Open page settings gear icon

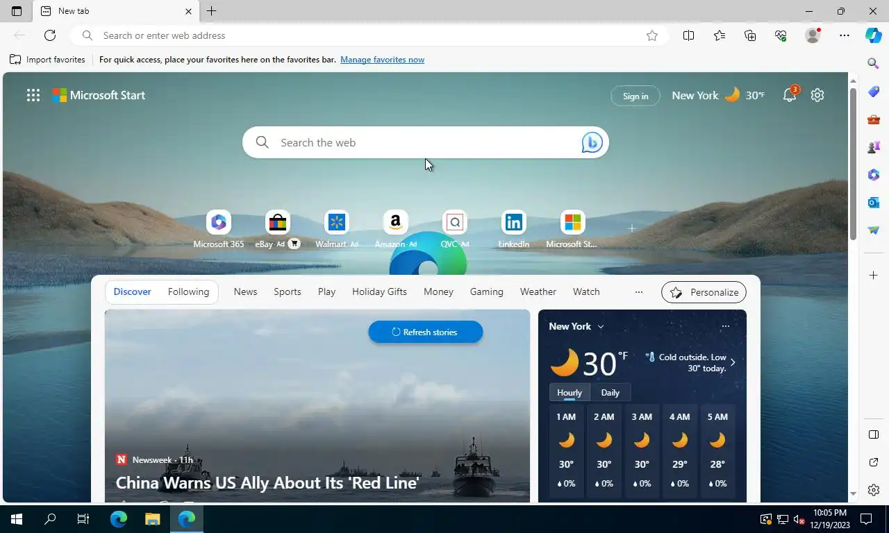(817, 95)
